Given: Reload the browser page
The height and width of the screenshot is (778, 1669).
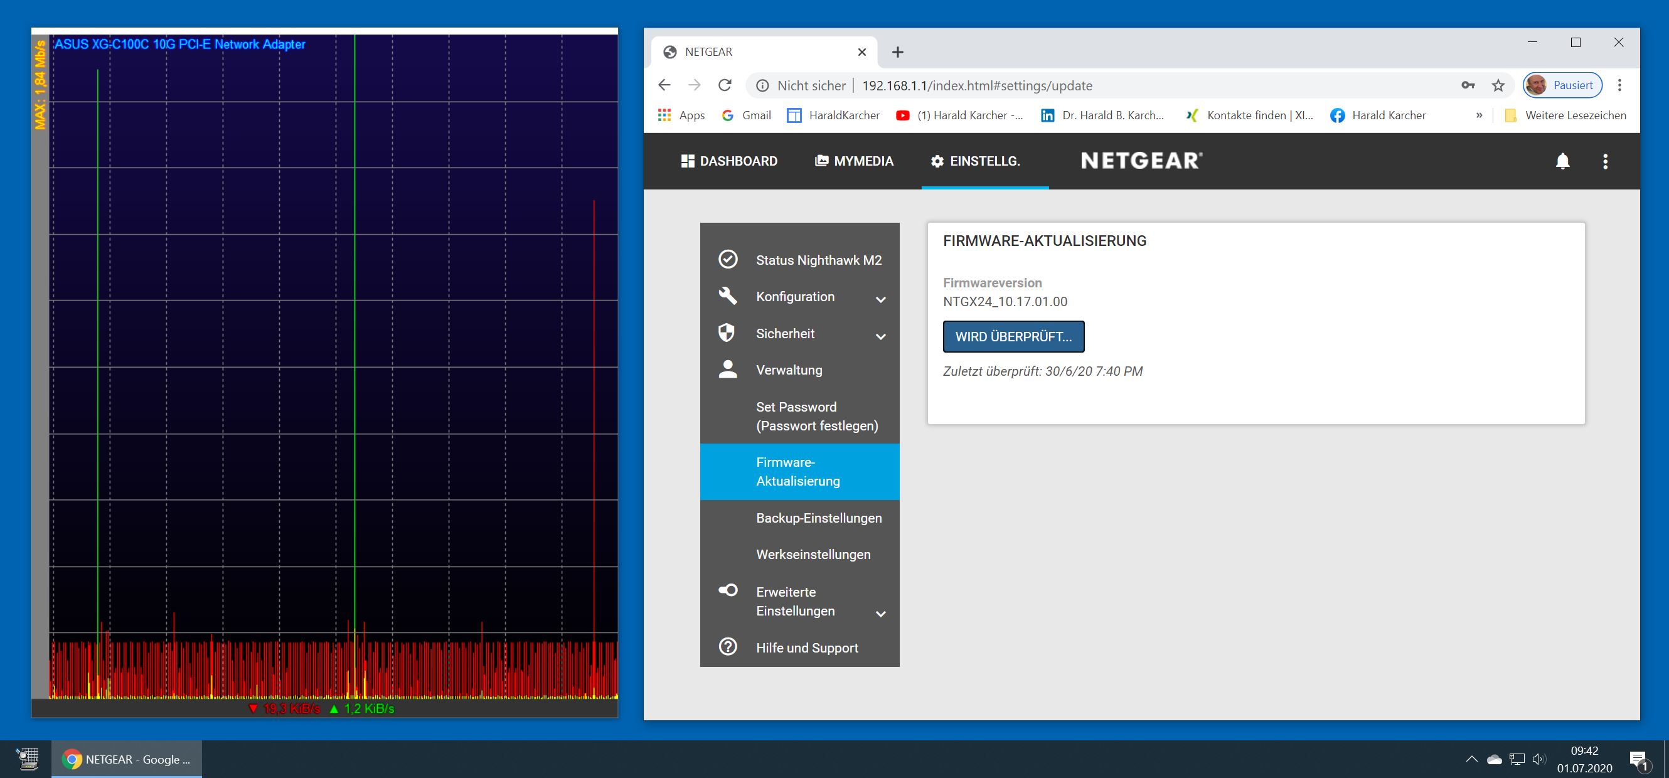Looking at the screenshot, I should coord(725,85).
